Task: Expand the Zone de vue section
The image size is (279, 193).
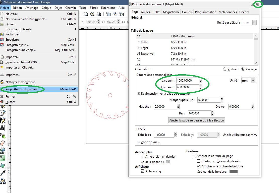Action: coord(139,142)
